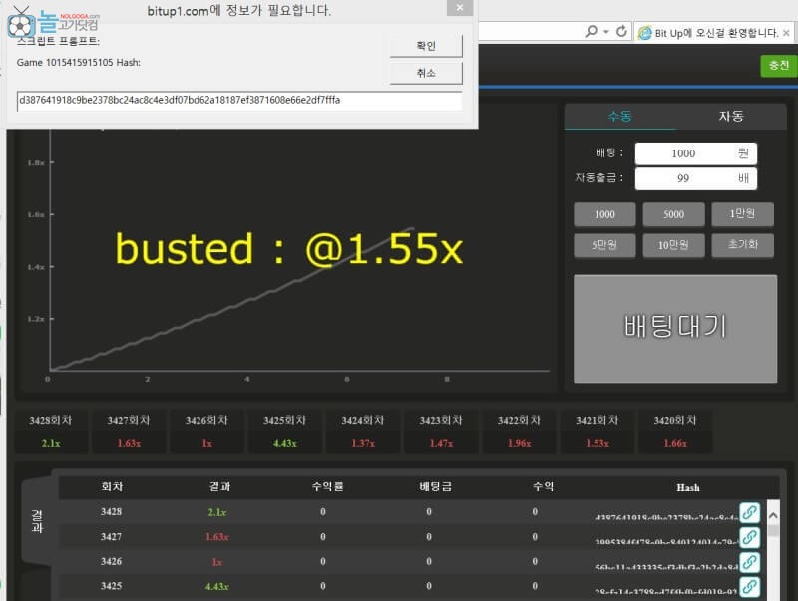The height and width of the screenshot is (601, 798).
Task: Click the search magnifier icon in address bar
Action: pyautogui.click(x=592, y=32)
